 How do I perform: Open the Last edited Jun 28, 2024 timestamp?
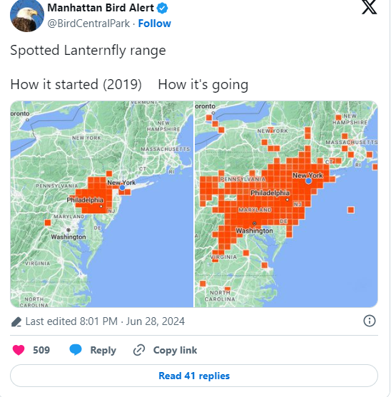[105, 321]
